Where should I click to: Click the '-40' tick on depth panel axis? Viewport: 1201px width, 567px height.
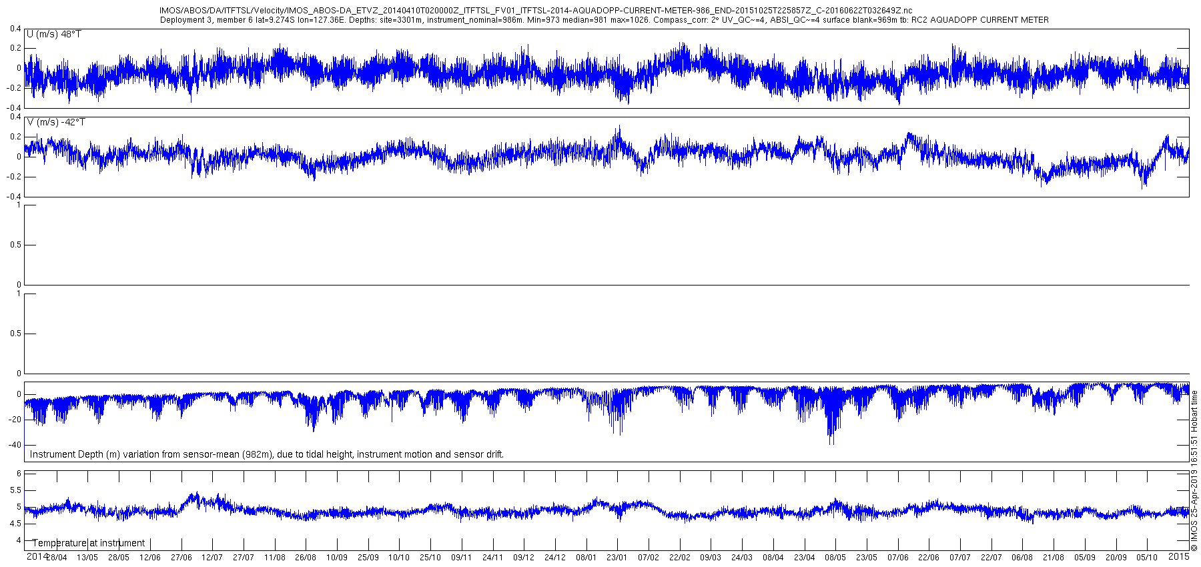coord(16,445)
